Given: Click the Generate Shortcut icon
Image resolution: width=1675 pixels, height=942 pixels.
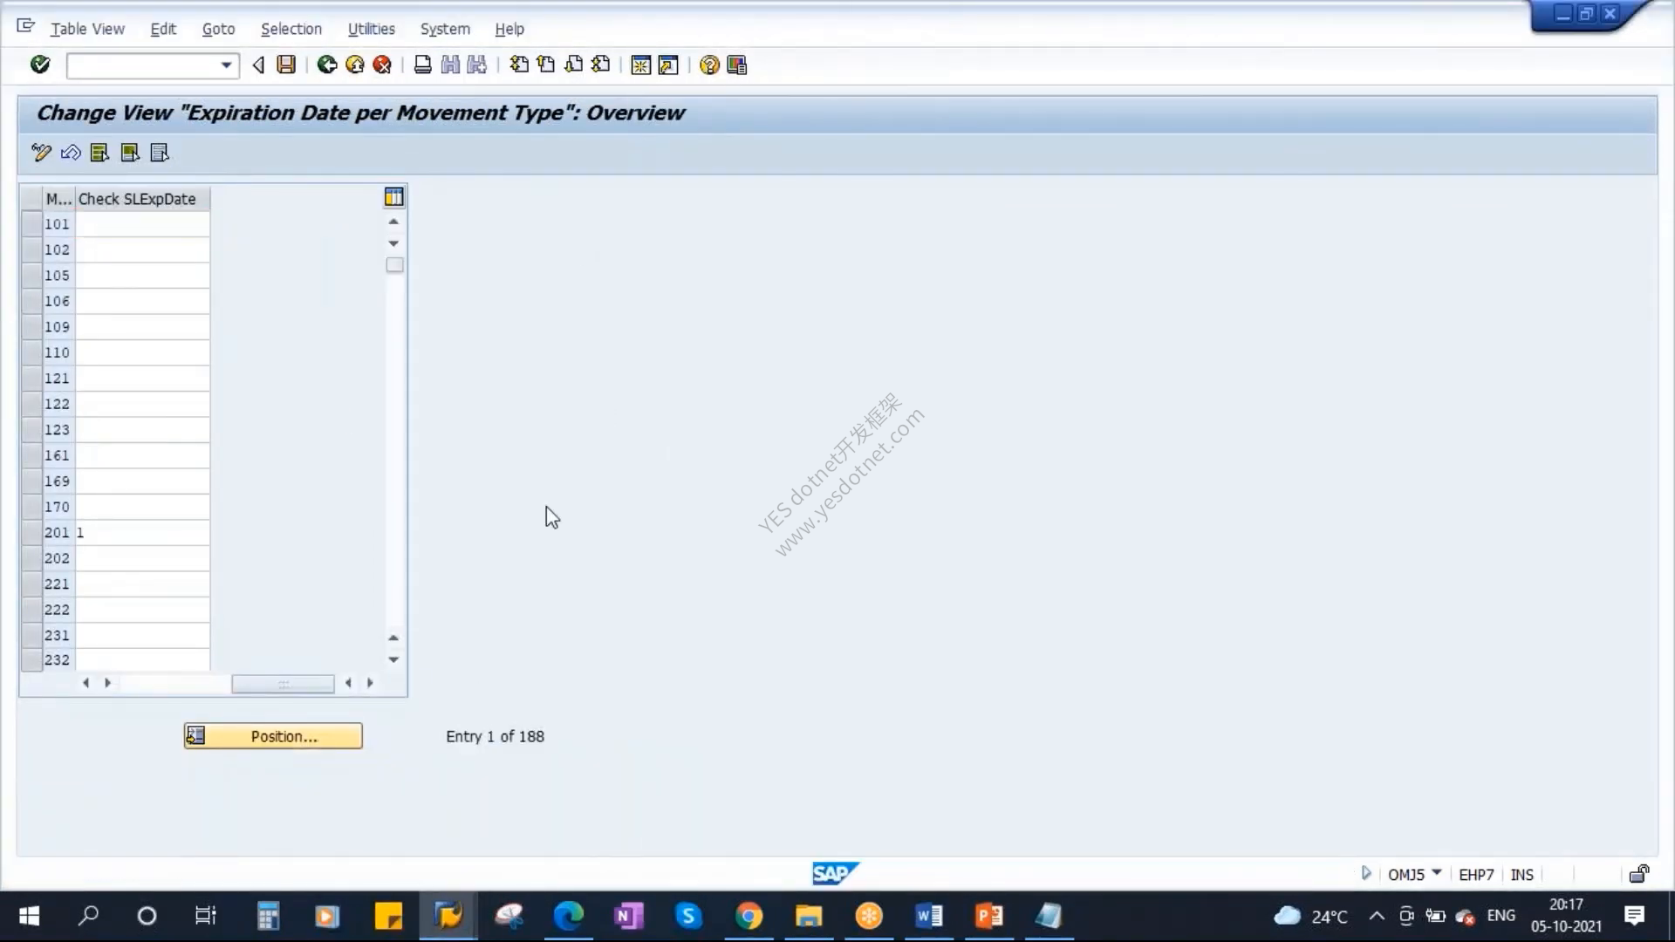Looking at the screenshot, I should click(668, 65).
